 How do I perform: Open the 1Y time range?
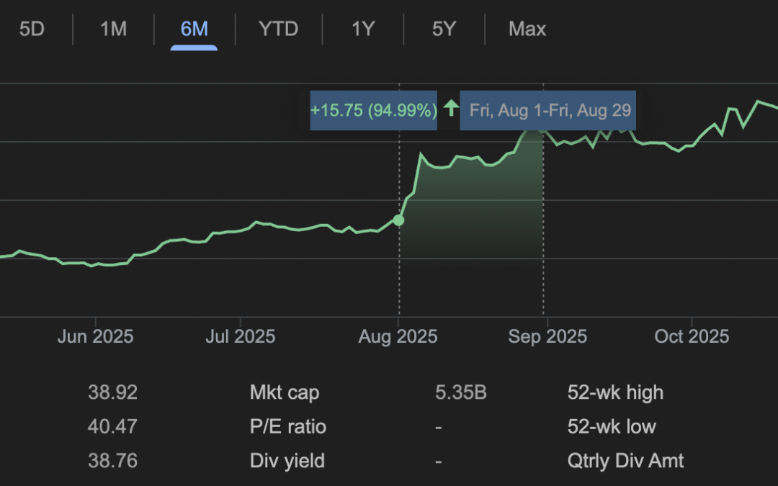[x=362, y=30]
